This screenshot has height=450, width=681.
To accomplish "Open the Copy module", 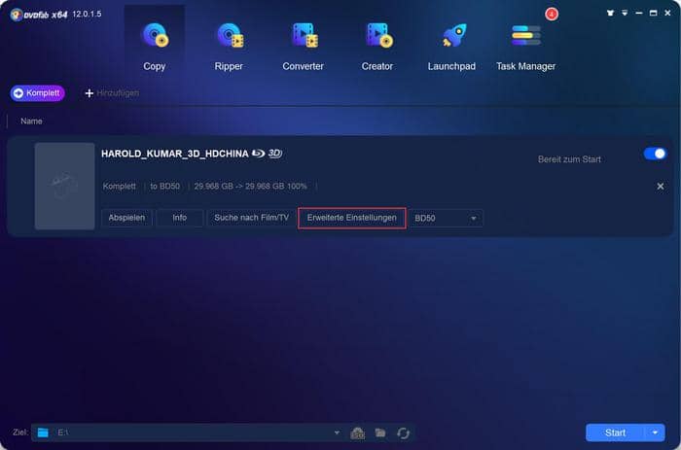I will click(155, 47).
